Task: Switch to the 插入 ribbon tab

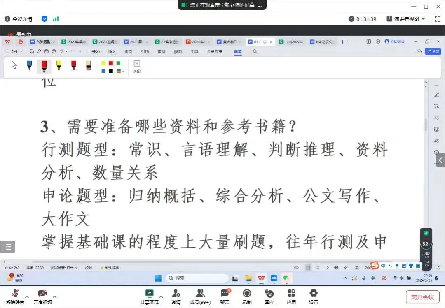Action: pos(112,52)
